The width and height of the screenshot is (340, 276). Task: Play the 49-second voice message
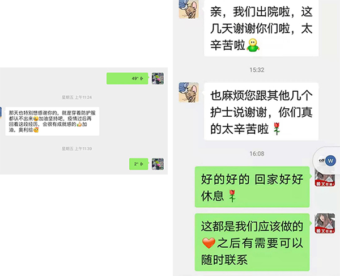click(127, 78)
